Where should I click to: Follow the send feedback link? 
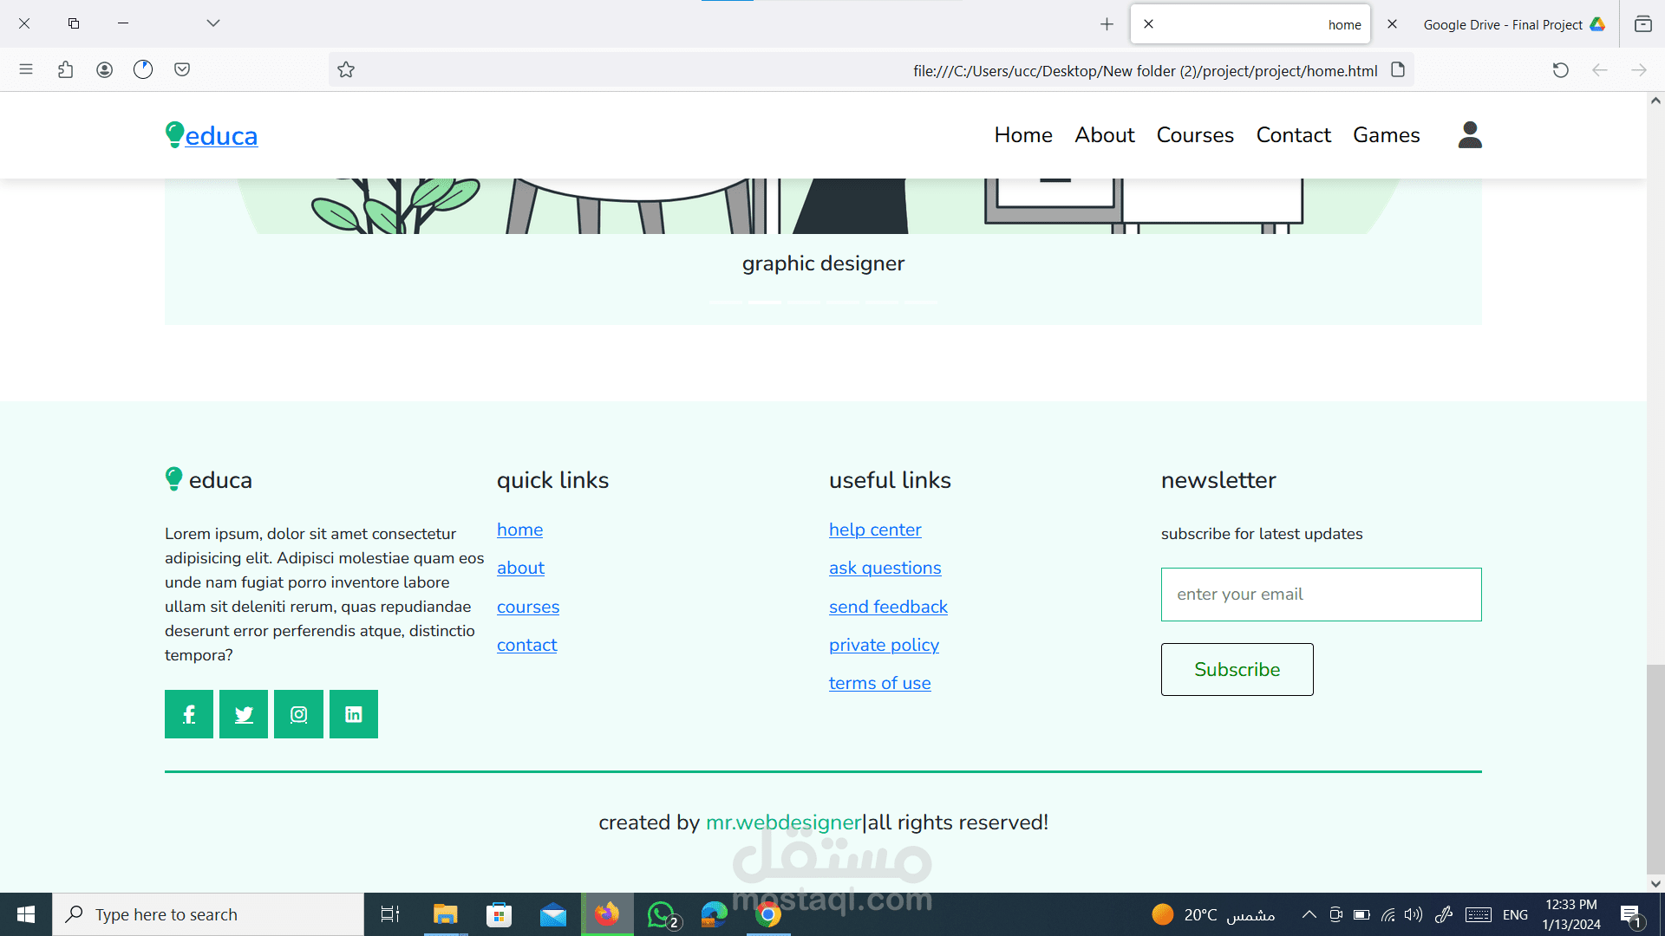(888, 607)
